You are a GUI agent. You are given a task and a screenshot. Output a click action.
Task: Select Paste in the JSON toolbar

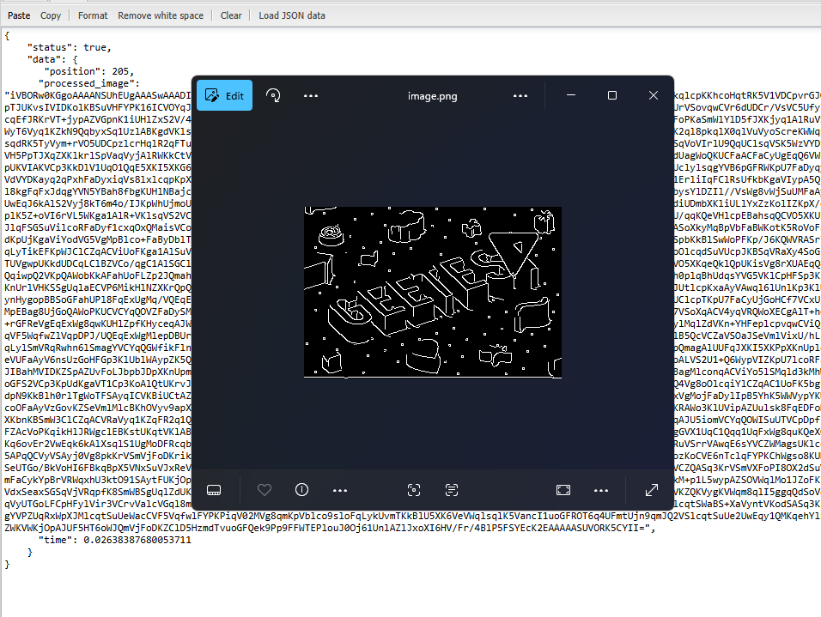coord(18,15)
